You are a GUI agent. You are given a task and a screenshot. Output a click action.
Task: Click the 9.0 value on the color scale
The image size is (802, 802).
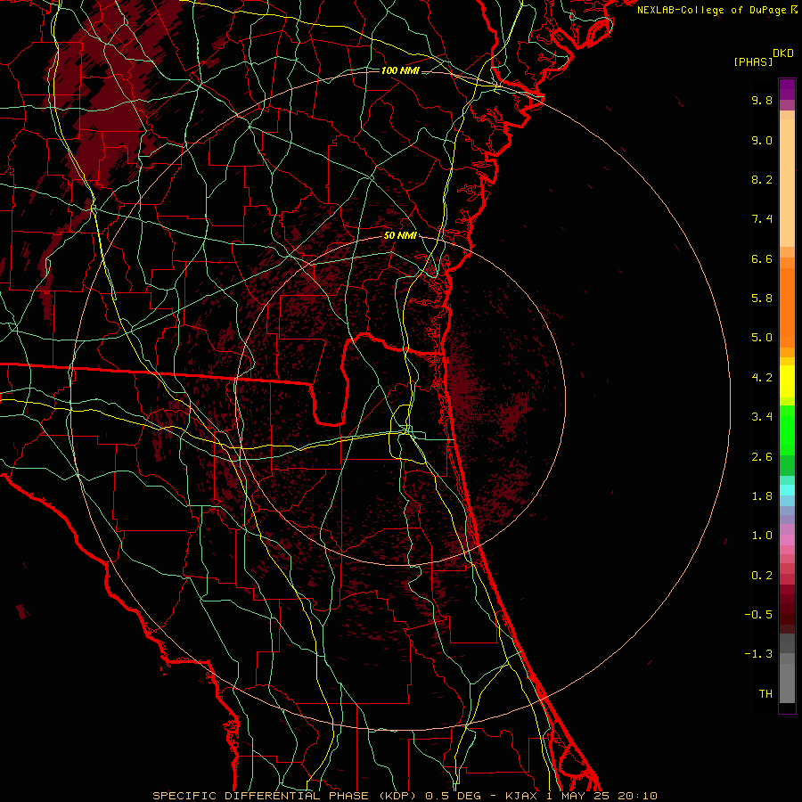click(x=762, y=141)
